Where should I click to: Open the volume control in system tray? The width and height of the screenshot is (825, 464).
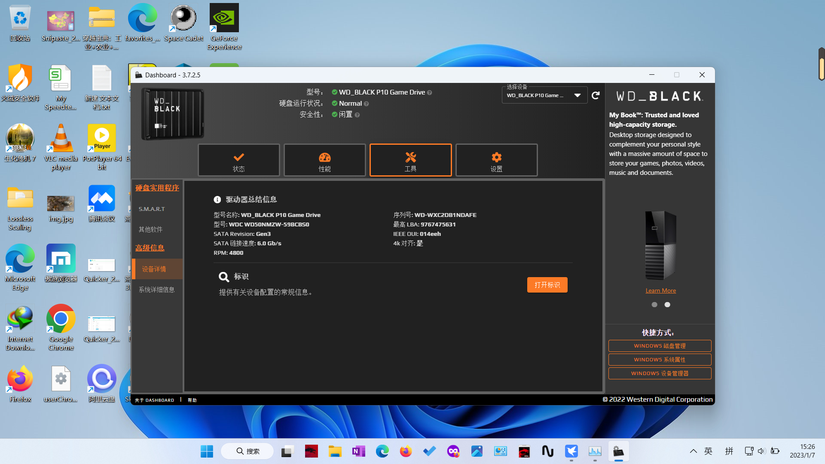pyautogui.click(x=761, y=451)
